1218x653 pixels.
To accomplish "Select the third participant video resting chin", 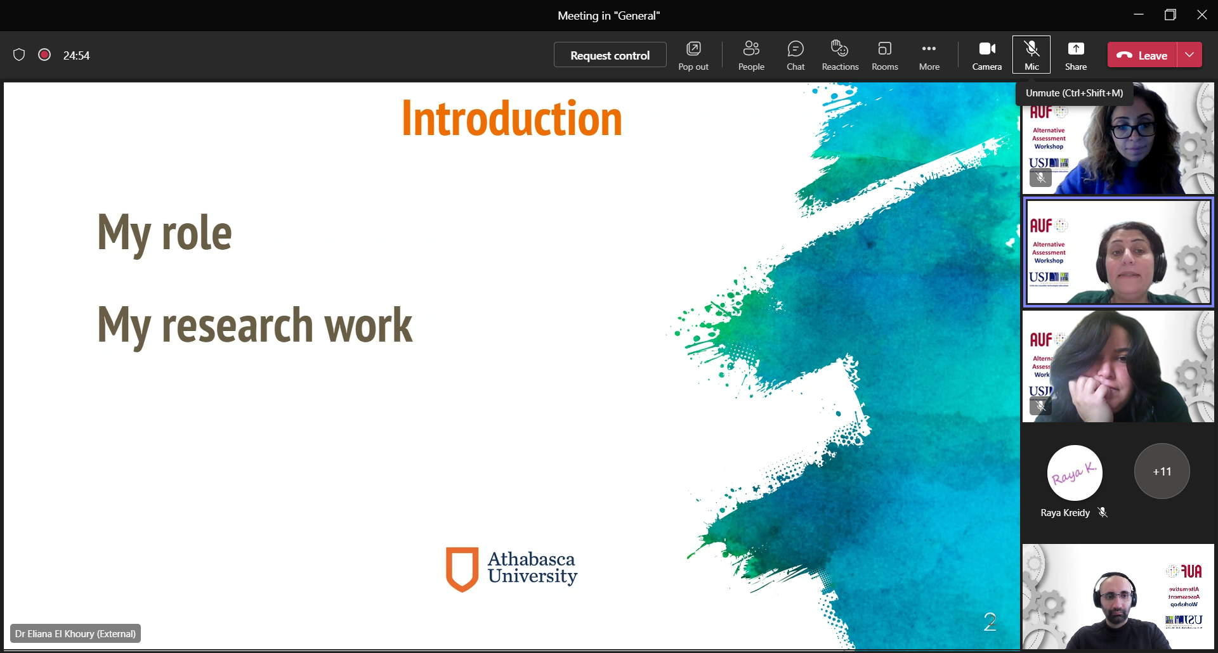I will coord(1118,366).
